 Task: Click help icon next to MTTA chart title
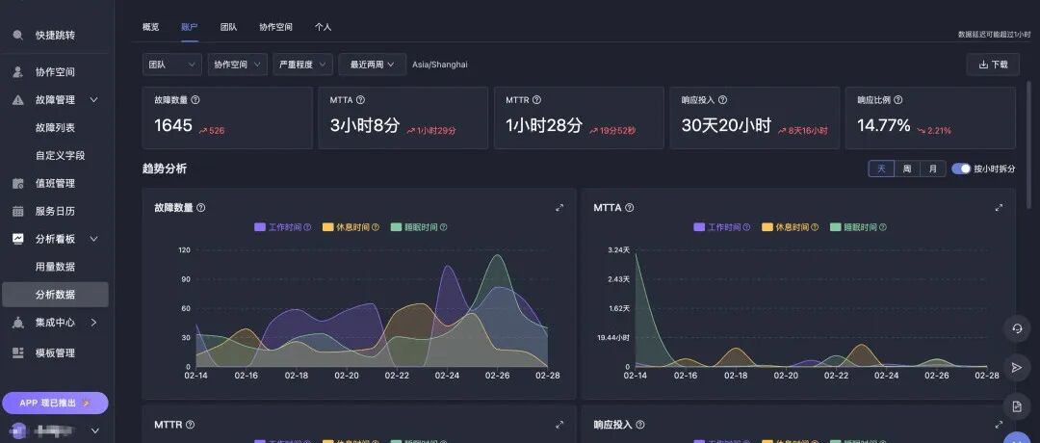(630, 208)
